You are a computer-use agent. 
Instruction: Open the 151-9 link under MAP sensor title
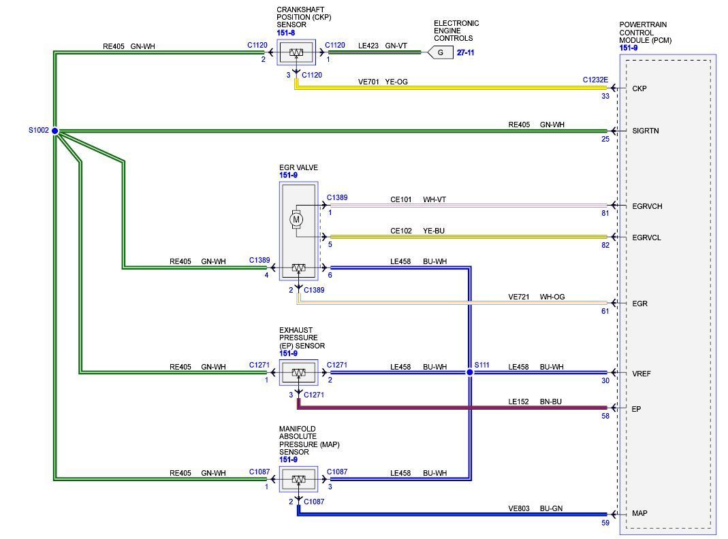click(x=288, y=459)
